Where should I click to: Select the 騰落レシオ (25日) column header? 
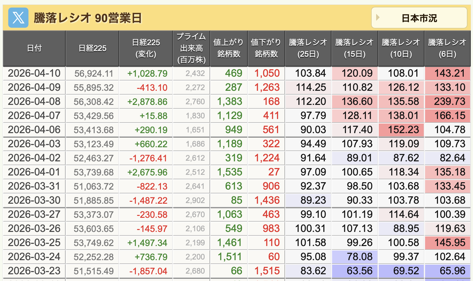[308, 48]
